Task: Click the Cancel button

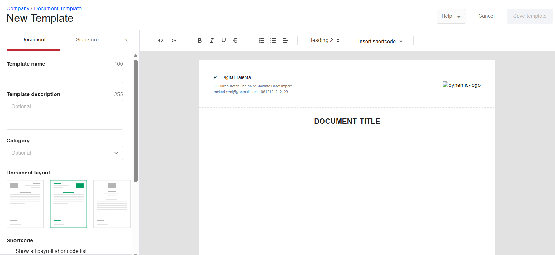Action: coord(486,16)
